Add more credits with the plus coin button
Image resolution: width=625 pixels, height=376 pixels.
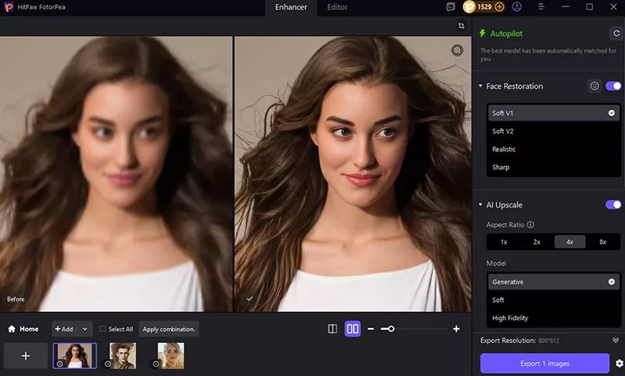point(499,7)
